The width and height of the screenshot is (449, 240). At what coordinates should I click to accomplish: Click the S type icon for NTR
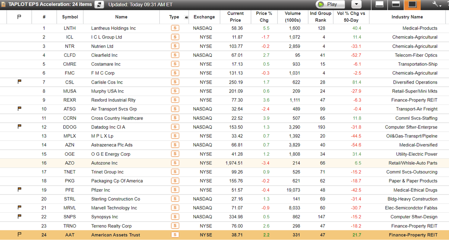pyautogui.click(x=174, y=46)
